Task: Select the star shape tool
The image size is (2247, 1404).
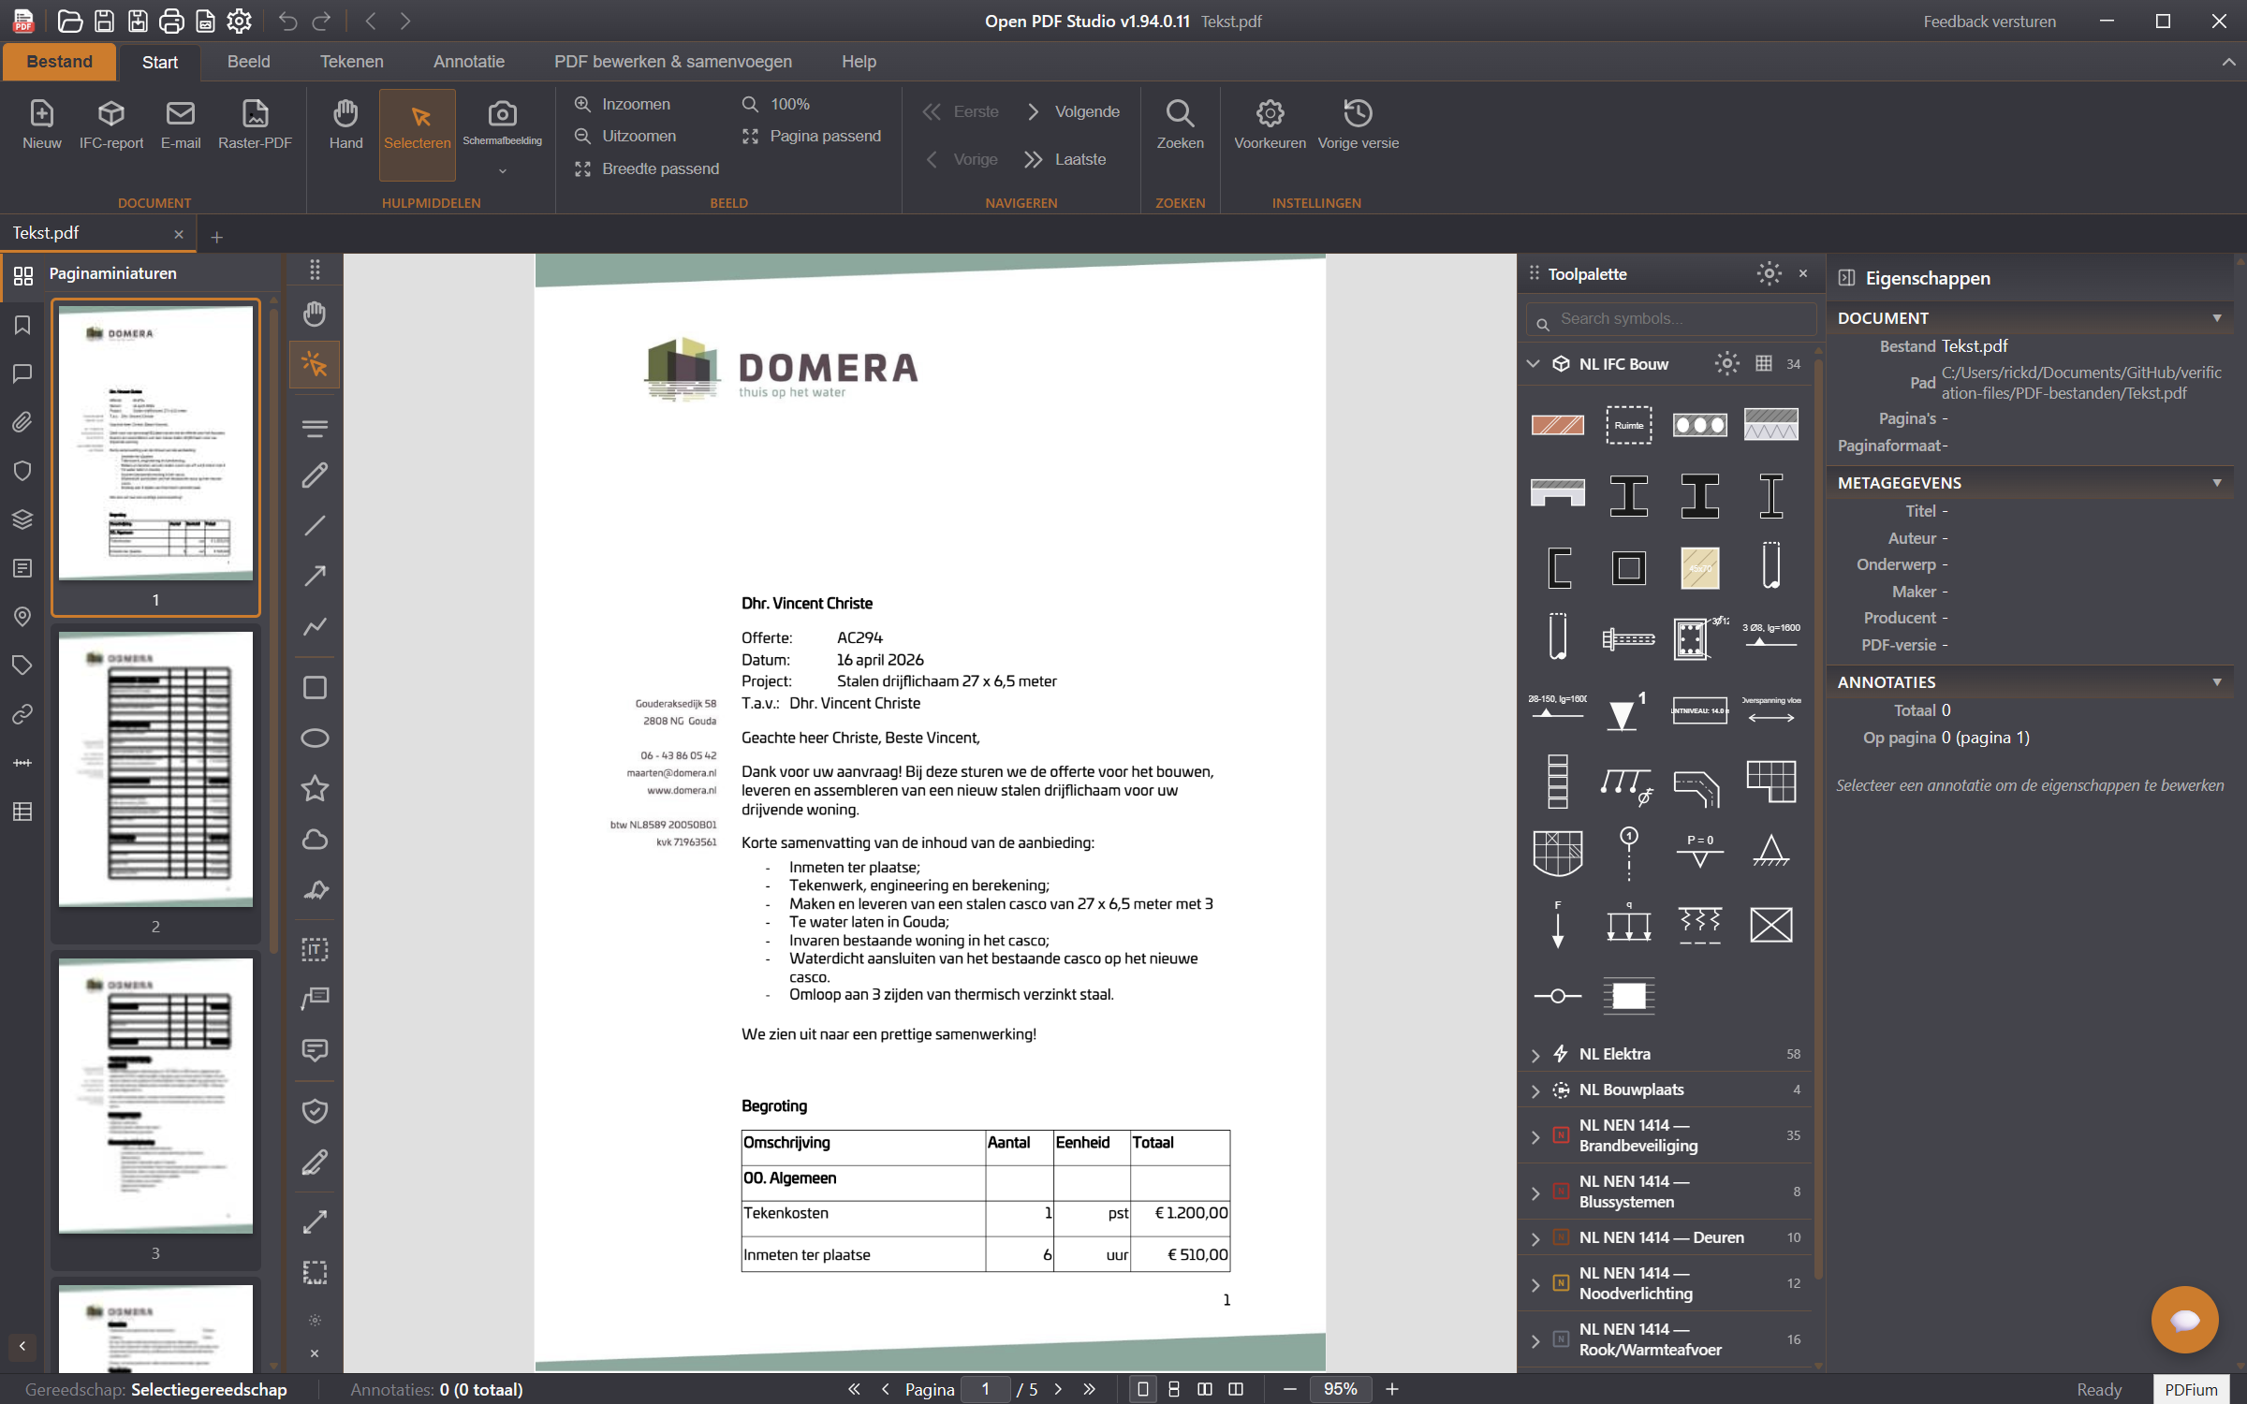Action: click(x=315, y=789)
